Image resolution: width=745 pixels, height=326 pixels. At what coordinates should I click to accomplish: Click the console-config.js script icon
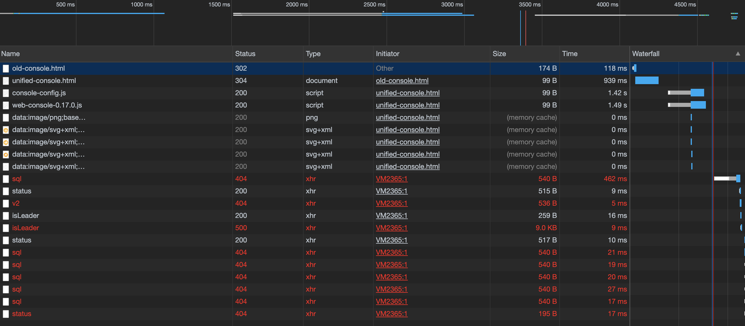coord(6,93)
